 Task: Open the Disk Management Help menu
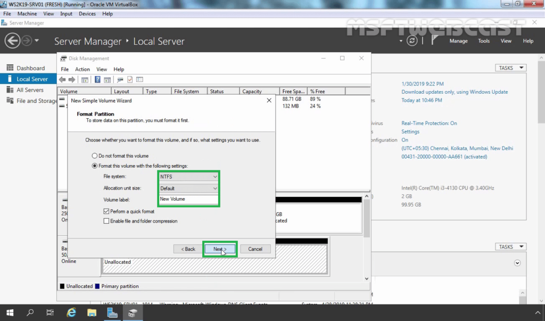pos(119,69)
